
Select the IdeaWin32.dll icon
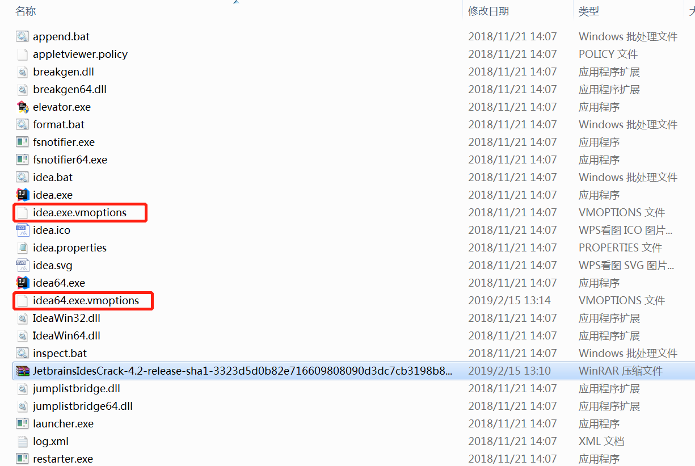tap(23, 318)
